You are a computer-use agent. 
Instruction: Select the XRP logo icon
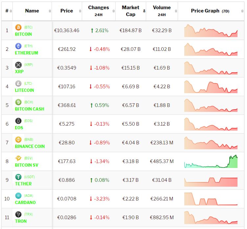18,65
